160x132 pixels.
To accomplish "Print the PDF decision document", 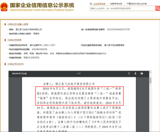I will pyautogui.click(x=142, y=74).
